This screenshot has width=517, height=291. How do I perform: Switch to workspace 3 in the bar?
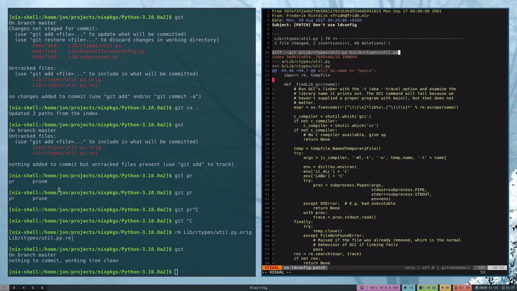[x=14, y=288]
